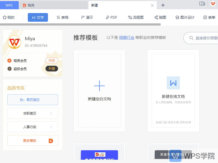Click the 超级会员 coin badge icon
The height and width of the screenshot is (163, 218).
[x=9, y=69]
